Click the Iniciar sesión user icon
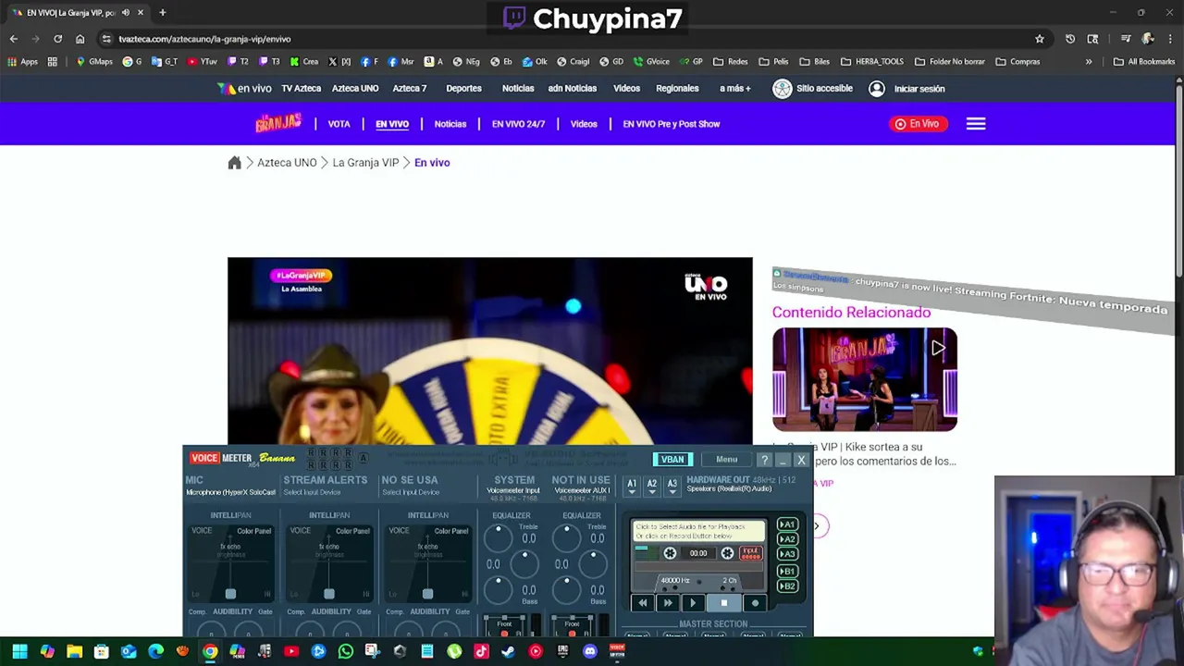The image size is (1184, 666). [x=877, y=89]
